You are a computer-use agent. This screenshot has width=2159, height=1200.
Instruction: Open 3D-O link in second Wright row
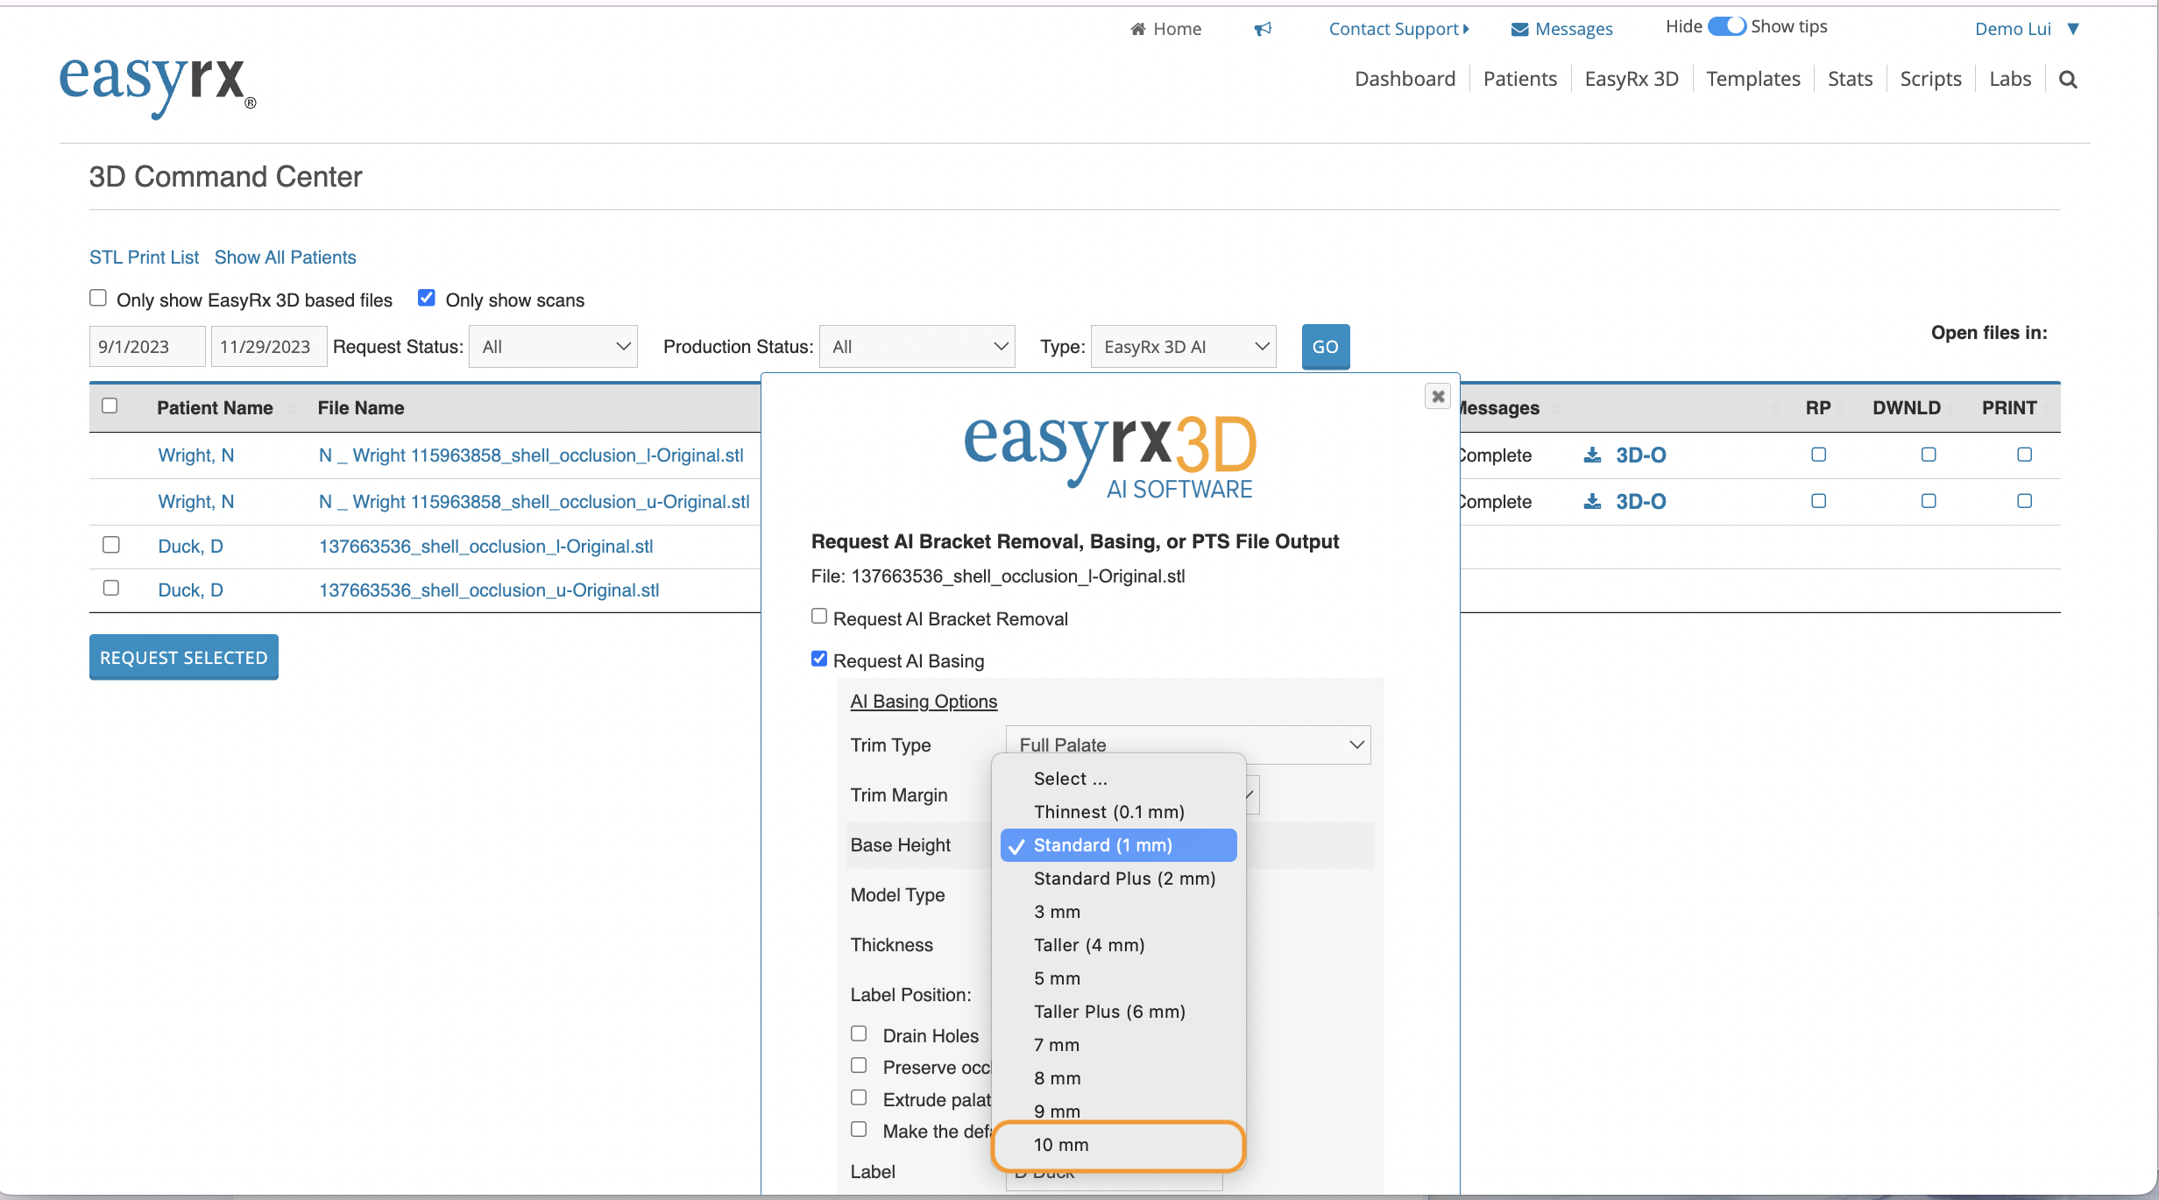(1641, 502)
